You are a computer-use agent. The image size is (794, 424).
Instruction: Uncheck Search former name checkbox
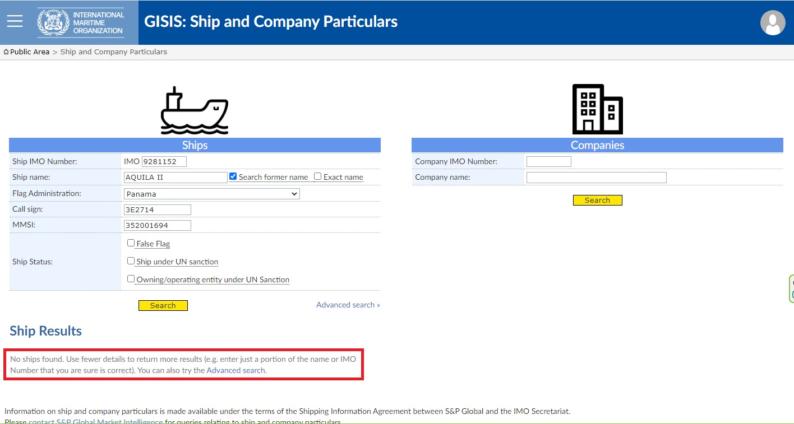click(x=233, y=176)
